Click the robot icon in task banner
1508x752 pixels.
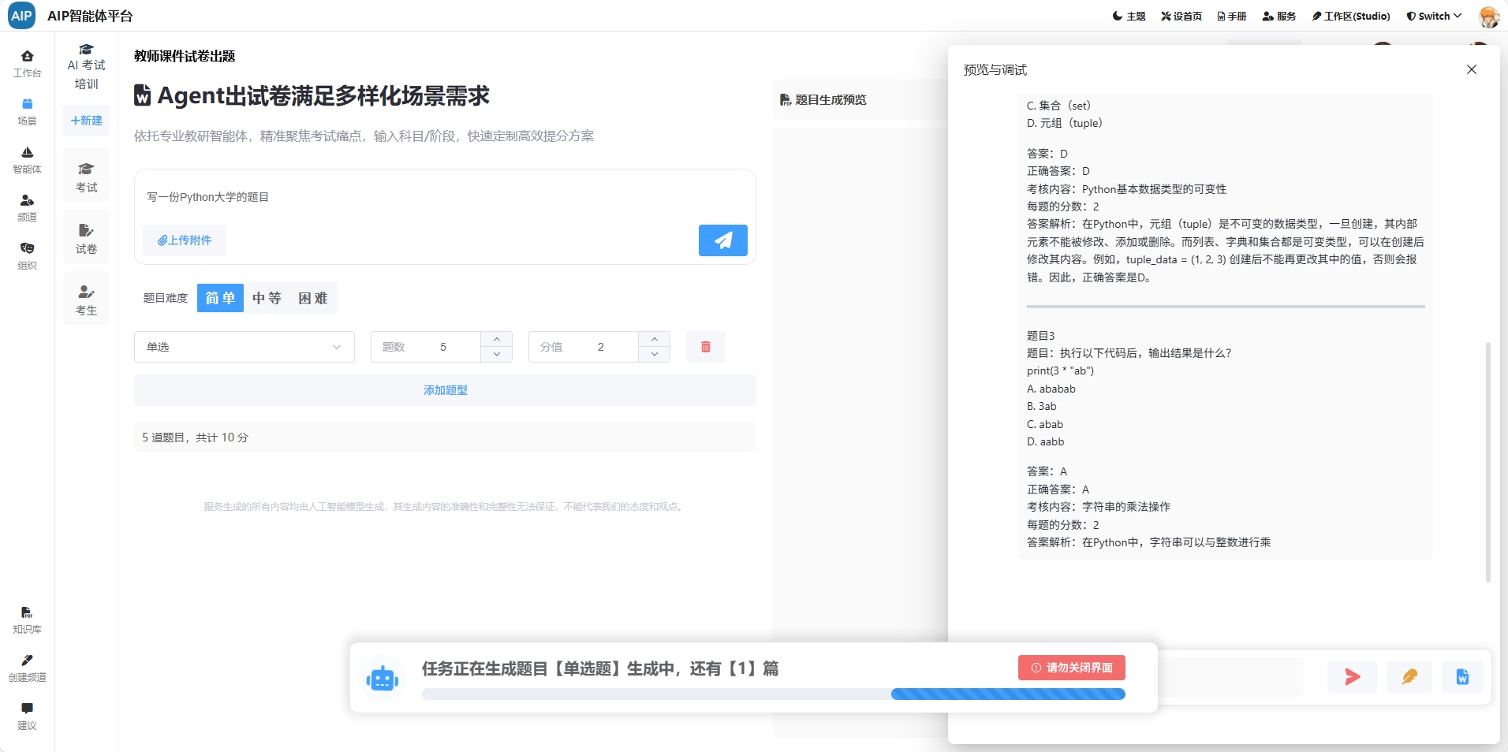(x=383, y=678)
